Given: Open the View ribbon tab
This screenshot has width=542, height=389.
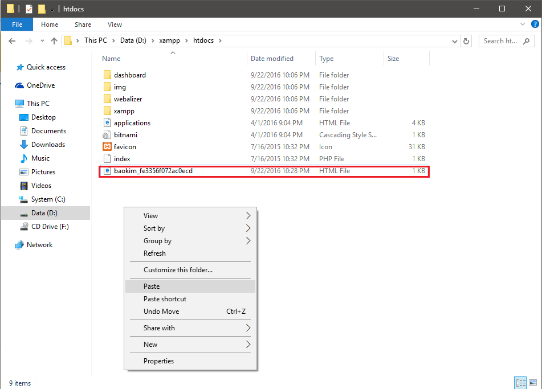Looking at the screenshot, I should [115, 24].
